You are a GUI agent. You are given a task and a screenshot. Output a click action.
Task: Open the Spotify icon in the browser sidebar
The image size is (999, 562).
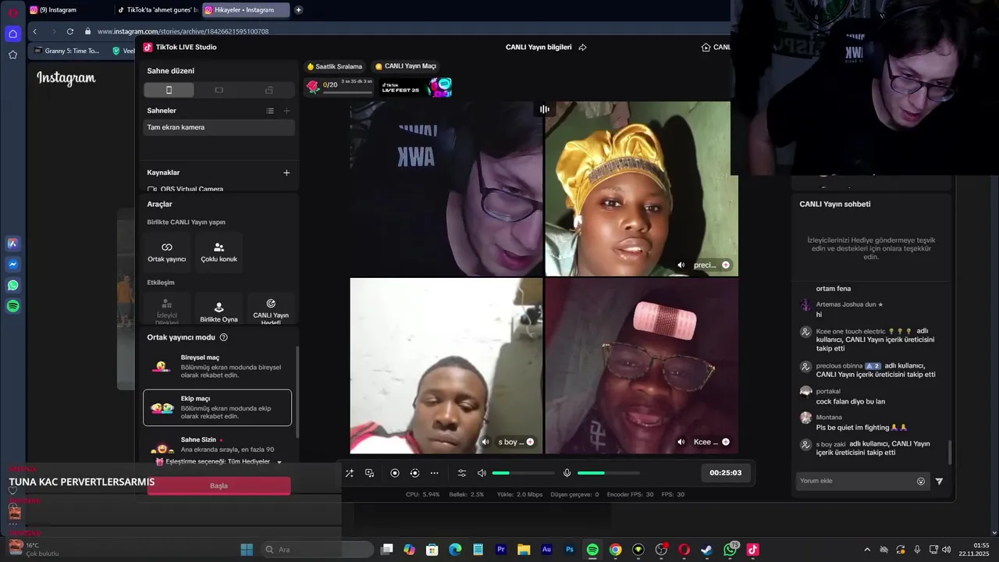(13, 307)
